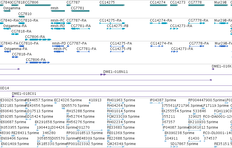Click the CG14274-PA protein label
This screenshot has width=232, height=148.
(161, 43)
